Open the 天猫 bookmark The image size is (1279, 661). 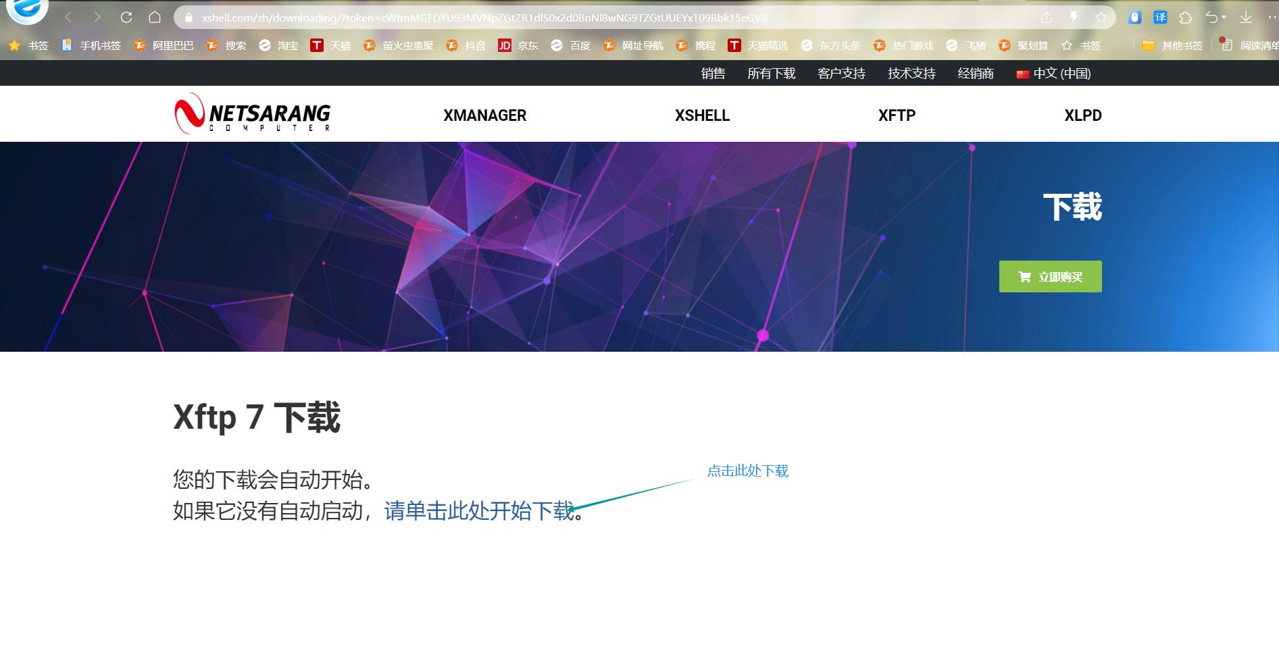click(x=330, y=45)
